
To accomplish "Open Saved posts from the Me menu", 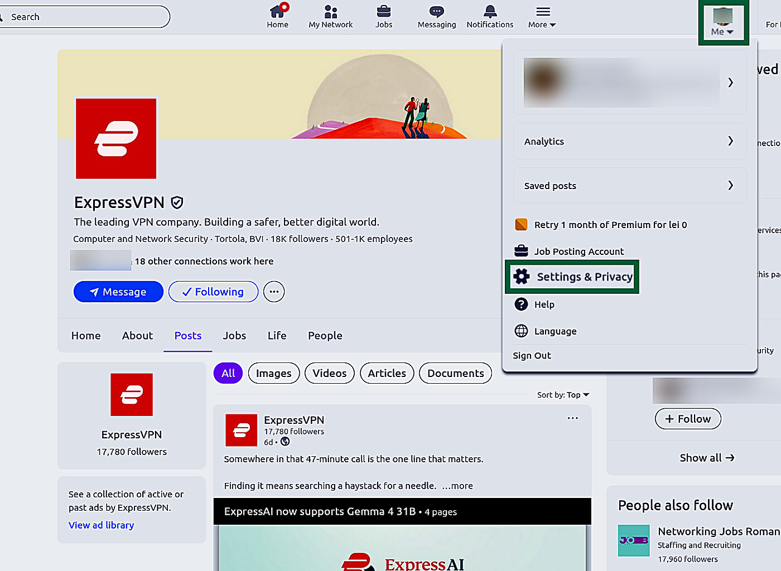I will (x=630, y=185).
